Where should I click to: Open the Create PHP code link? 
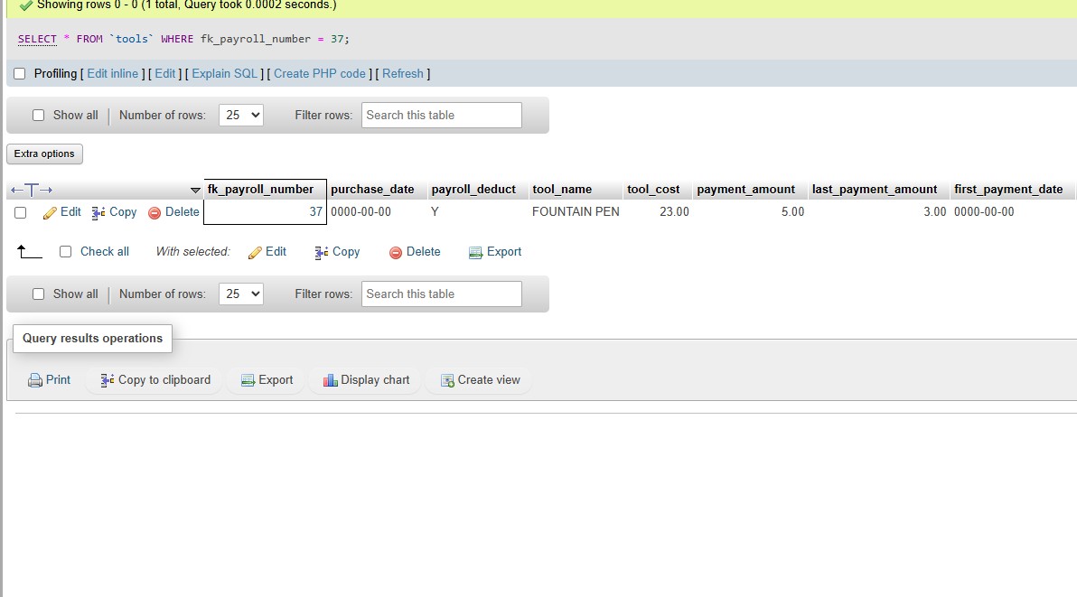(x=319, y=73)
